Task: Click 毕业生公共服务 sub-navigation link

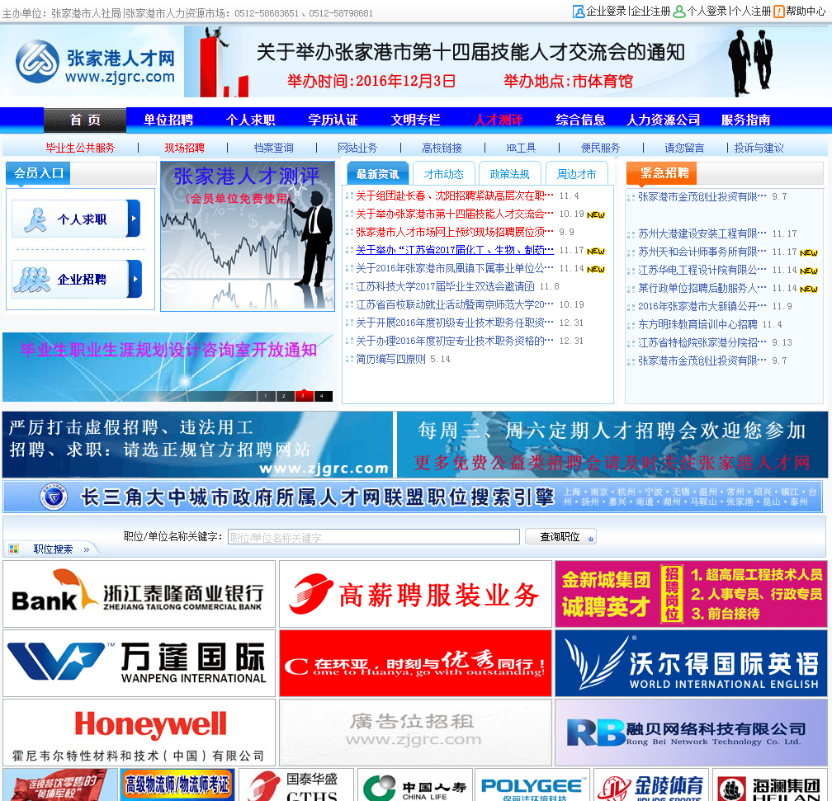Action: tap(80, 148)
